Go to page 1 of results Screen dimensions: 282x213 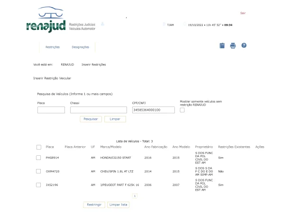pos(135,196)
